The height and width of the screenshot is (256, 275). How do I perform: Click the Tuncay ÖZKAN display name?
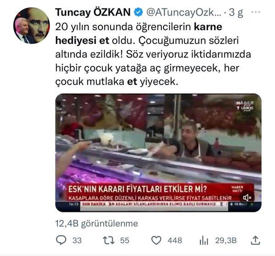coord(93,12)
